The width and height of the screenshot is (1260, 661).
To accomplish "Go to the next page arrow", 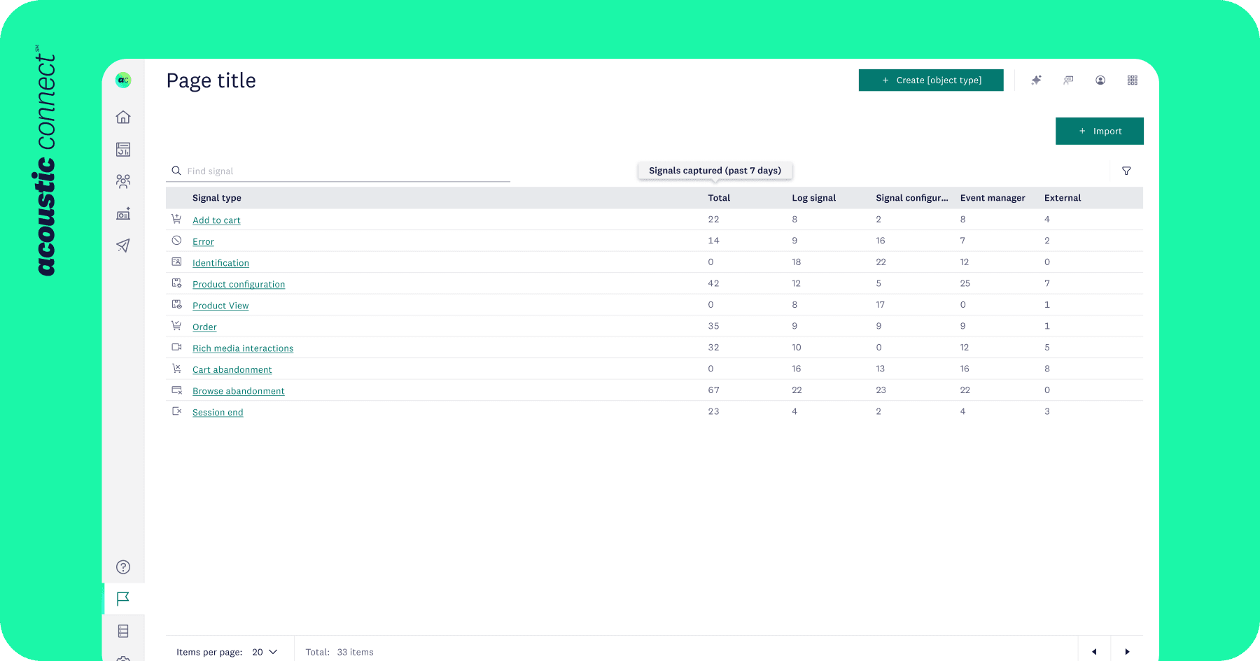I will (x=1127, y=652).
